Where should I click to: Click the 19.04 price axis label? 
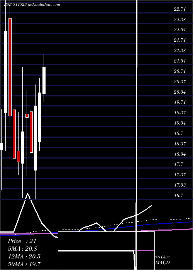(180, 123)
